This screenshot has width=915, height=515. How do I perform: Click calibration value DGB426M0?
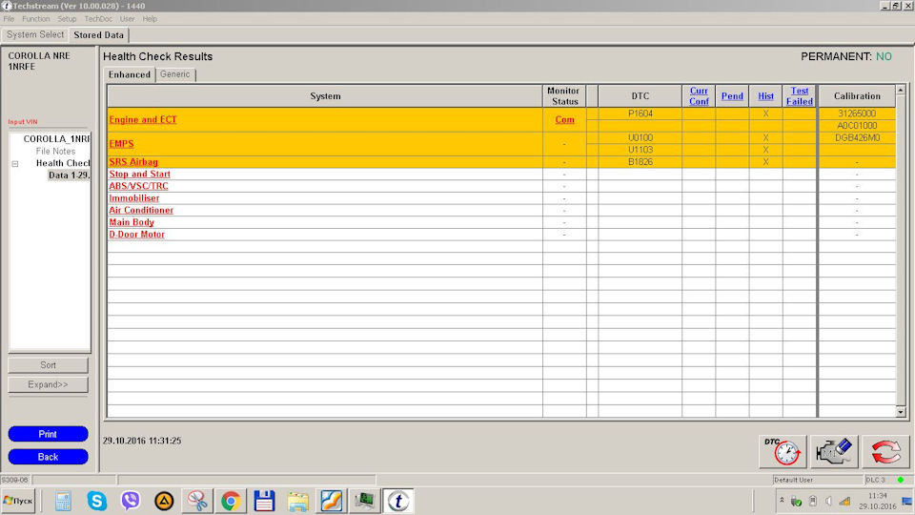tap(857, 137)
